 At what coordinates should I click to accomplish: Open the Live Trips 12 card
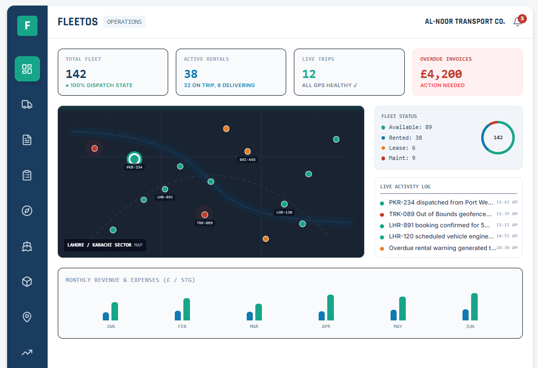click(x=349, y=72)
